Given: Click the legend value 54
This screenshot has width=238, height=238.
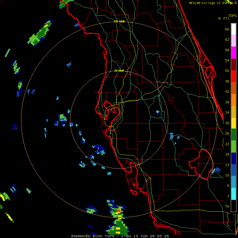Looking at the screenshot, I should (227, 60).
